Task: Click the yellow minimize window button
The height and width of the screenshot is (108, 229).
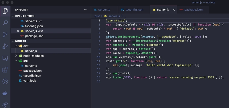Action: (x=7, y=3)
